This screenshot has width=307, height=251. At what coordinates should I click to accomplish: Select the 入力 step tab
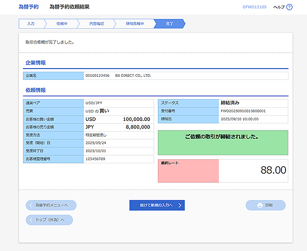pyautogui.click(x=31, y=24)
